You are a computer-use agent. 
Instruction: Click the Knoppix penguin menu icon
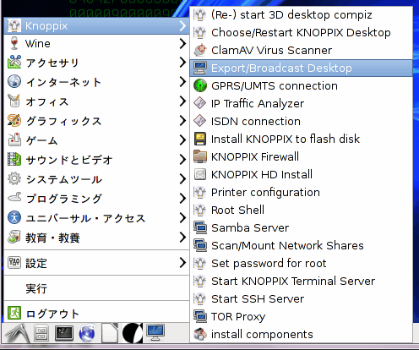pyautogui.click(x=14, y=25)
